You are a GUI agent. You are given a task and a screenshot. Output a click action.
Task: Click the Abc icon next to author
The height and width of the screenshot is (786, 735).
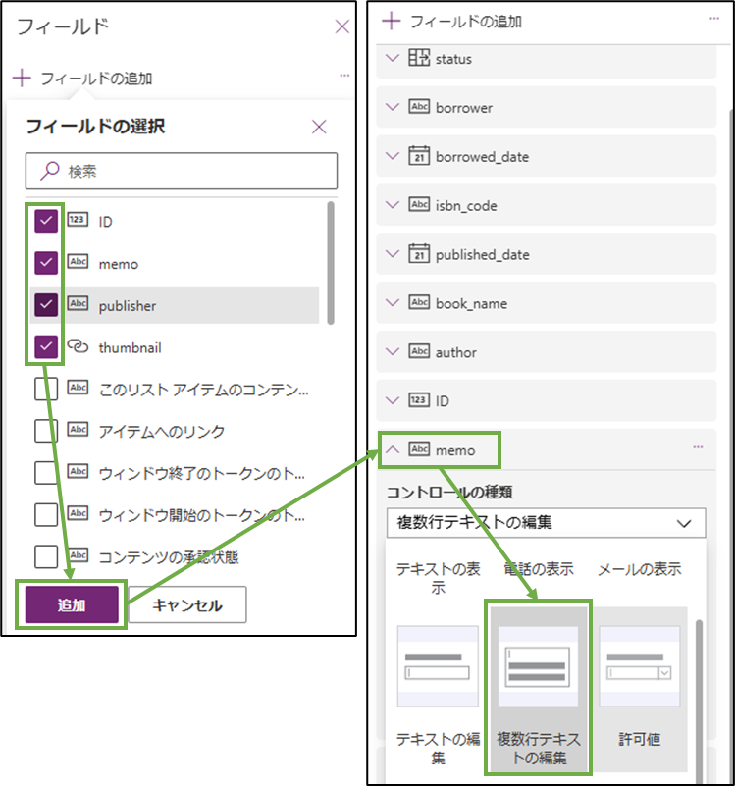tap(419, 351)
